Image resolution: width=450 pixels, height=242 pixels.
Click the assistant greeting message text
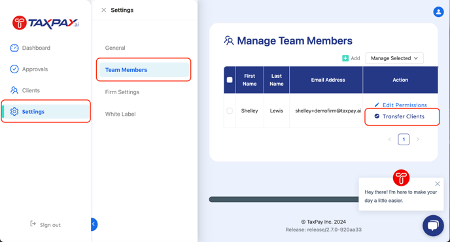coord(401,196)
